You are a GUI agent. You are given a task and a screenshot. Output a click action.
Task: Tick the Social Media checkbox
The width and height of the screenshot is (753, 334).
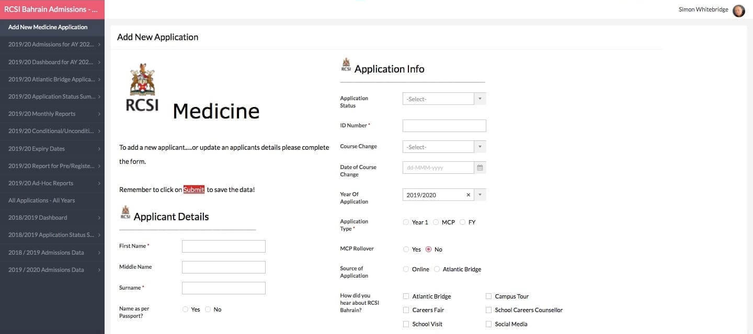[x=488, y=324]
